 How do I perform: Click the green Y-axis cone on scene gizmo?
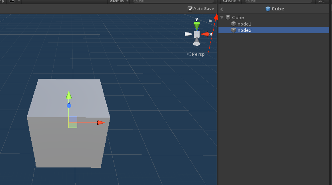(x=196, y=26)
